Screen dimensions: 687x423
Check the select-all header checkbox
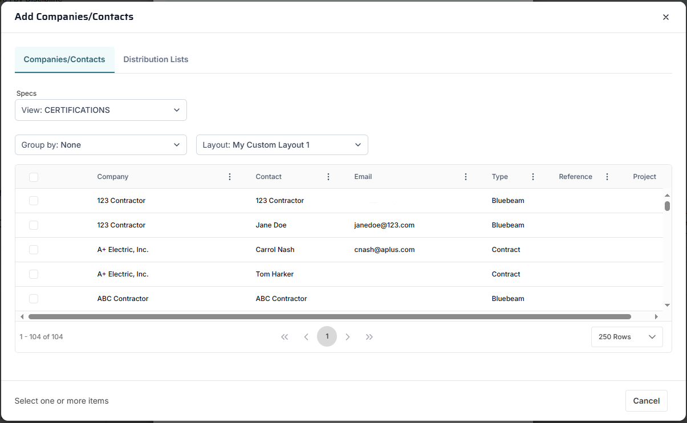coord(34,177)
